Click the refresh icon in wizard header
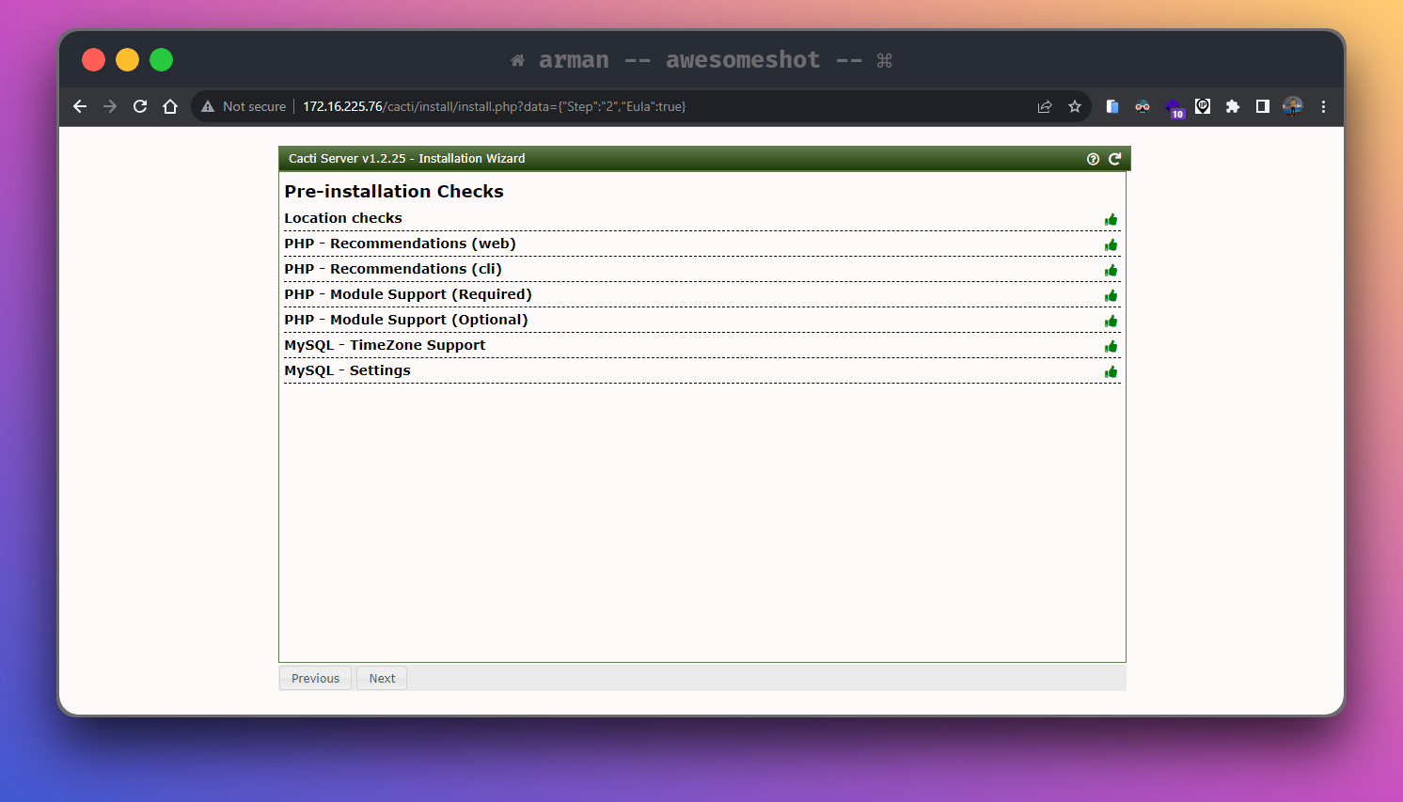Screen dimensions: 1403x802 tap(1114, 159)
